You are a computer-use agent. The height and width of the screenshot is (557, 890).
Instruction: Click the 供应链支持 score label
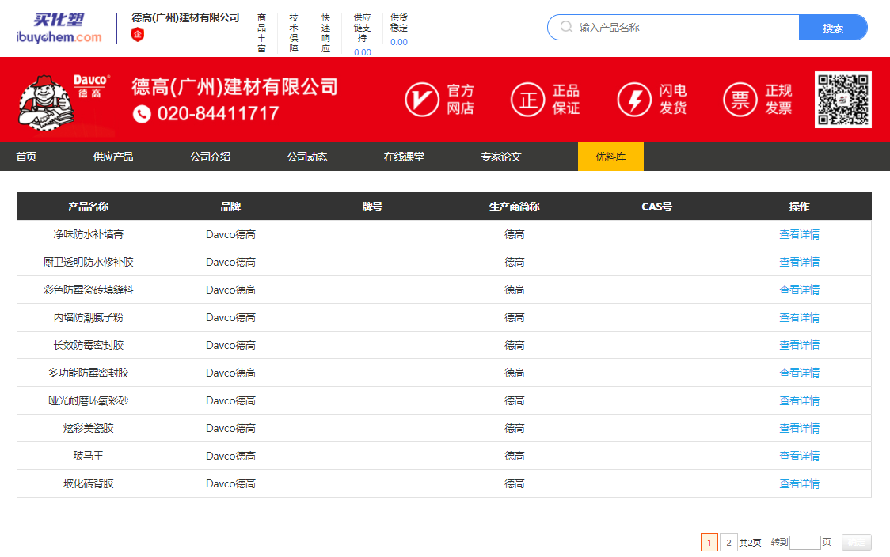362,28
